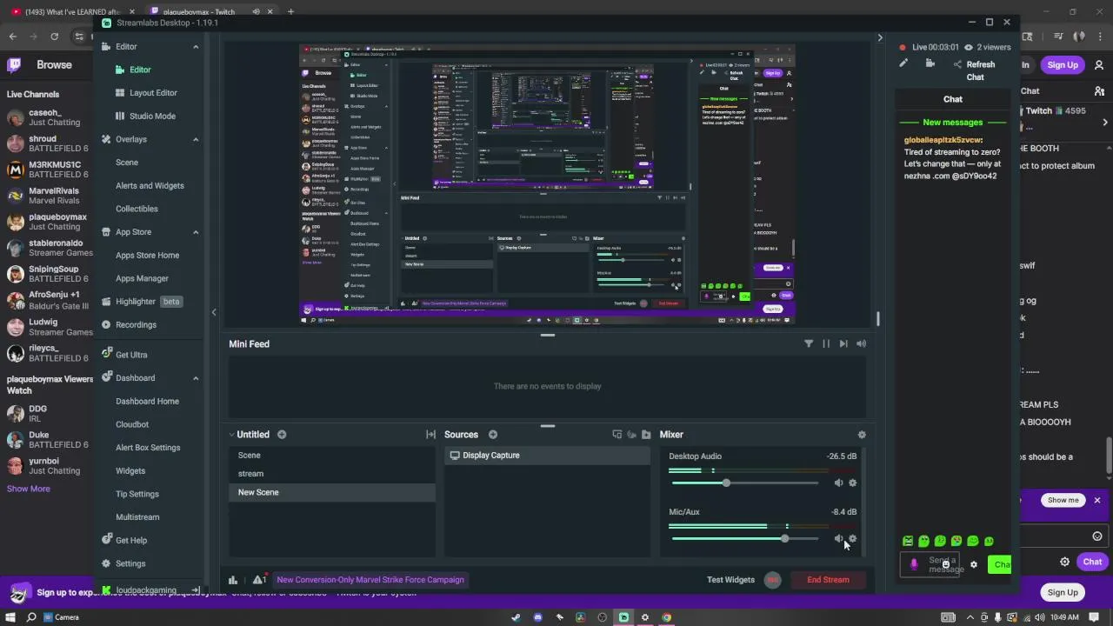Open Apps Store Home
Viewport: 1113px width, 626px height.
(147, 255)
